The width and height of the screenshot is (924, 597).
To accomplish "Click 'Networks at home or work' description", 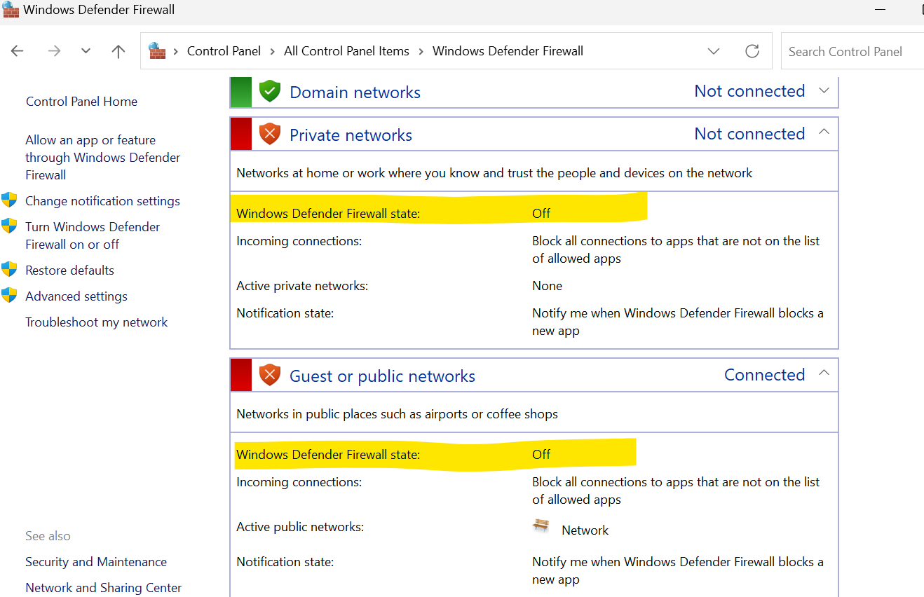I will coord(494,173).
